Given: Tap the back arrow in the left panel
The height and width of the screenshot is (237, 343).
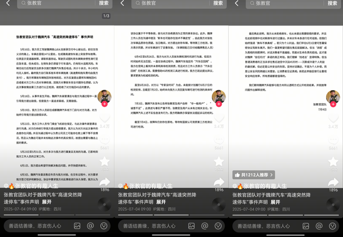Looking at the screenshot, I should point(7,4).
